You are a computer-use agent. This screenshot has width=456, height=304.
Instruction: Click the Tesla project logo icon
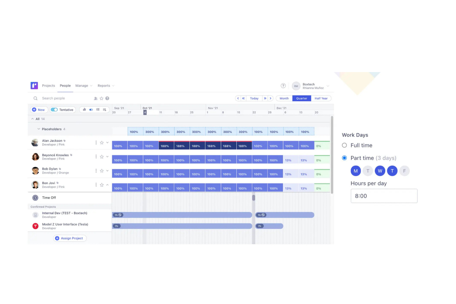coord(35,226)
